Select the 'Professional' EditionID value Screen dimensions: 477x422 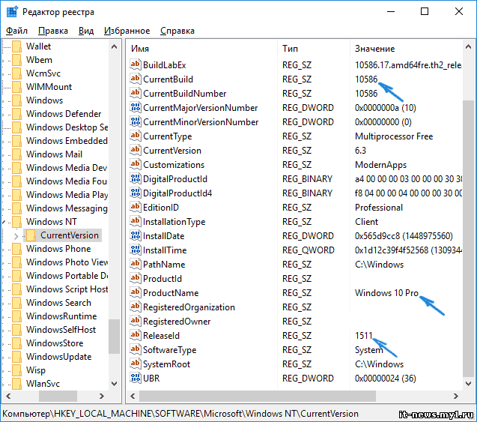[379, 208]
